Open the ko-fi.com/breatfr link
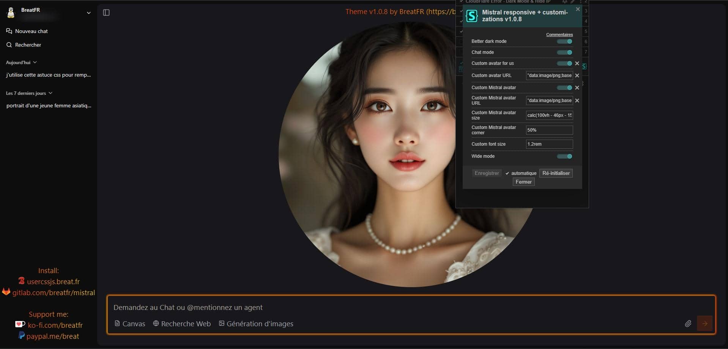The height and width of the screenshot is (349, 728). (55, 325)
